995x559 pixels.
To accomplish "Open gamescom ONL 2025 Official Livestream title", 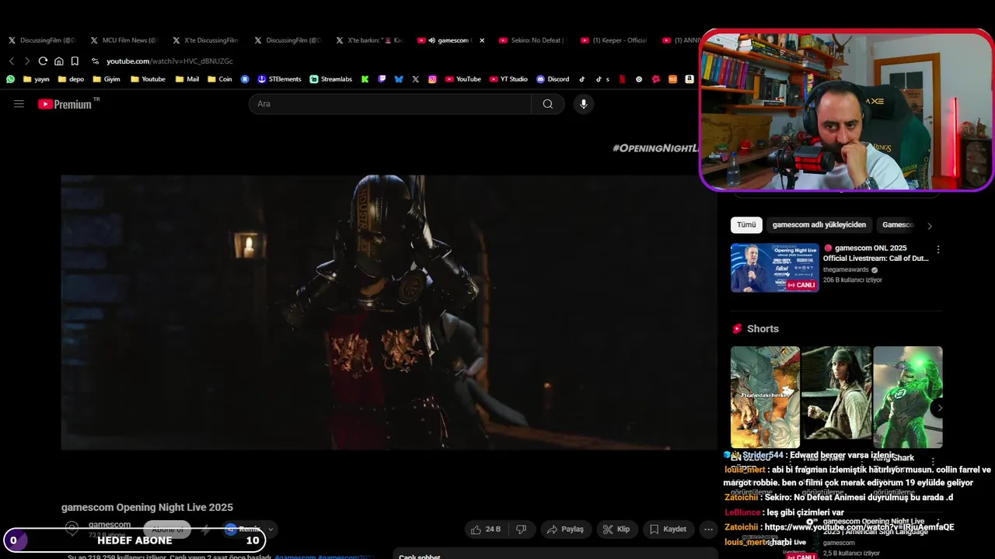I will (876, 253).
